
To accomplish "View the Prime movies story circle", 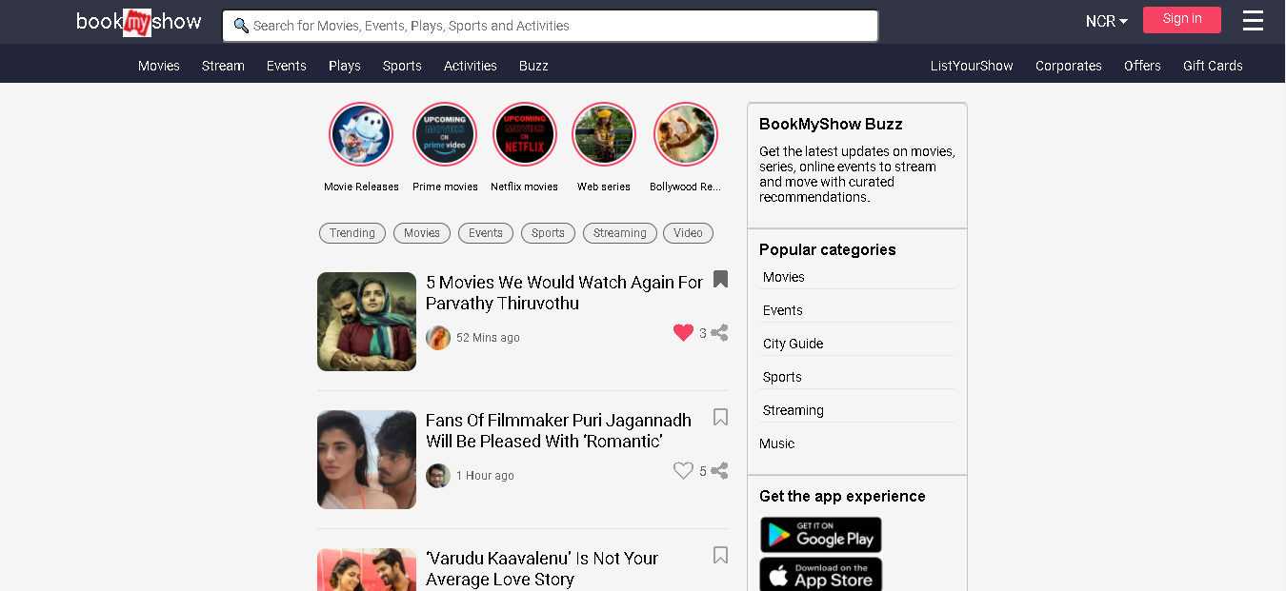I will tap(444, 134).
